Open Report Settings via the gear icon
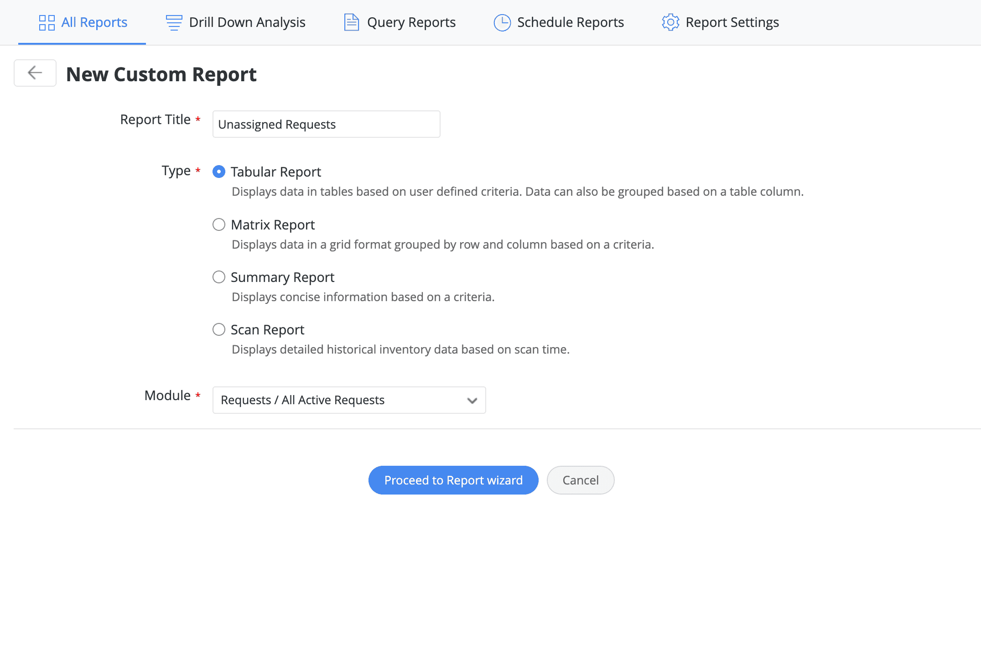This screenshot has height=651, width=981. [x=670, y=22]
